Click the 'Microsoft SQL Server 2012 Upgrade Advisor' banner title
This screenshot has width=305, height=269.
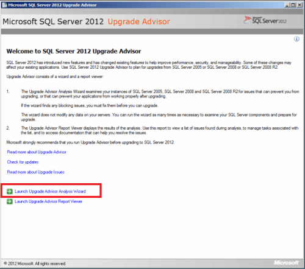(x=86, y=22)
